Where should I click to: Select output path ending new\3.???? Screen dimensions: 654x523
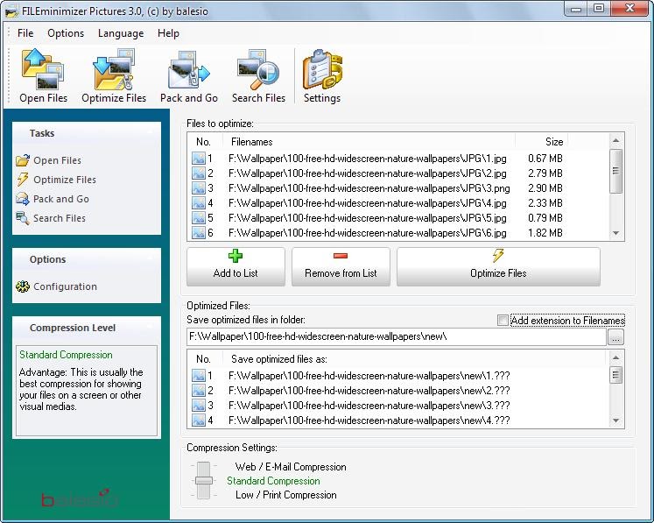coord(369,406)
